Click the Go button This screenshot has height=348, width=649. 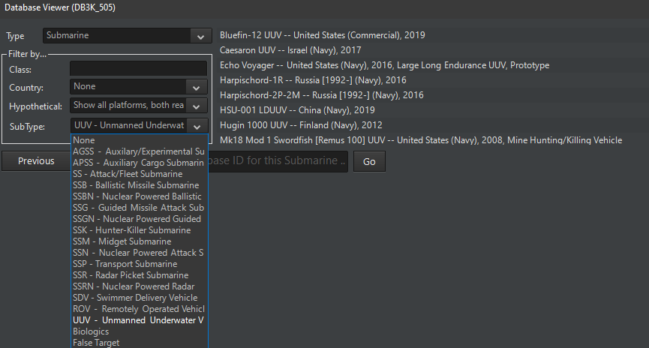pyautogui.click(x=369, y=161)
